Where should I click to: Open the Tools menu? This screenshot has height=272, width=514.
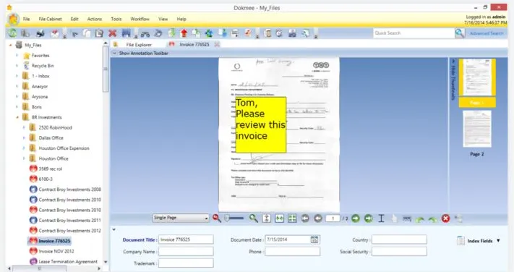coord(116,19)
